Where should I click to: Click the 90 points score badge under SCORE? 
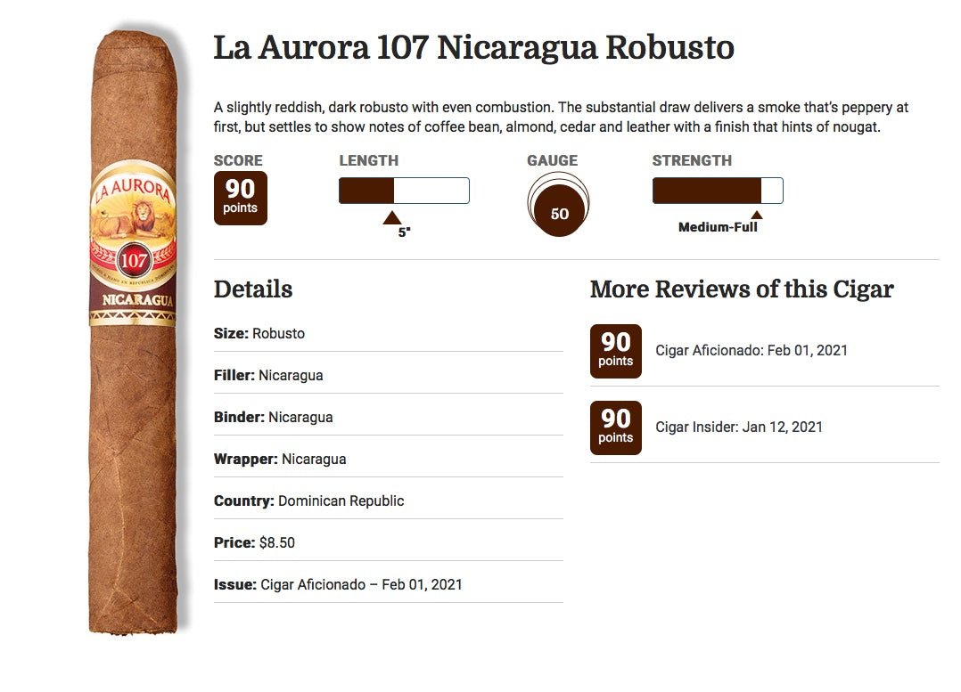tap(241, 198)
